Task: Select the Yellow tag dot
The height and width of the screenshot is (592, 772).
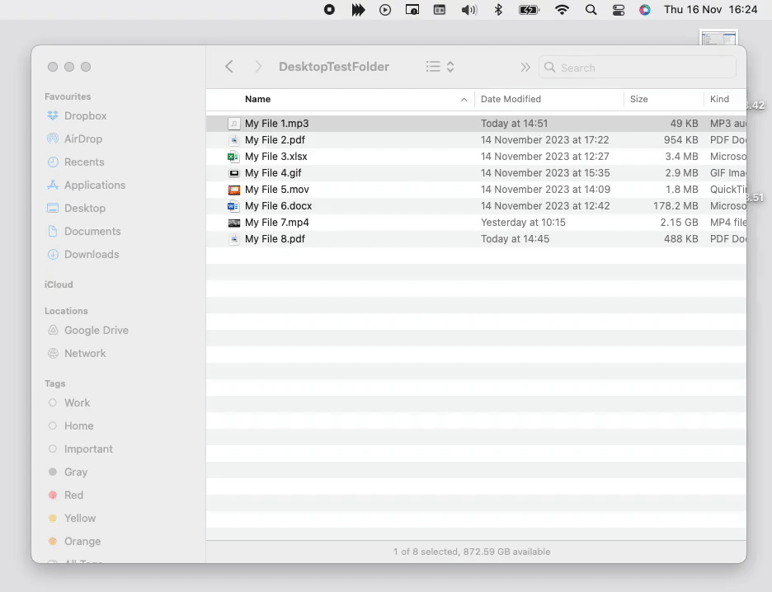Action: point(53,518)
